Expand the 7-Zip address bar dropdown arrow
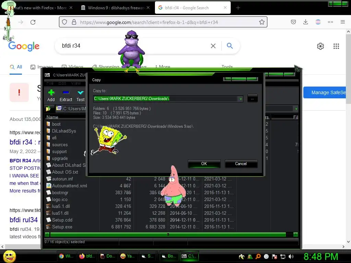 (x=296, y=109)
